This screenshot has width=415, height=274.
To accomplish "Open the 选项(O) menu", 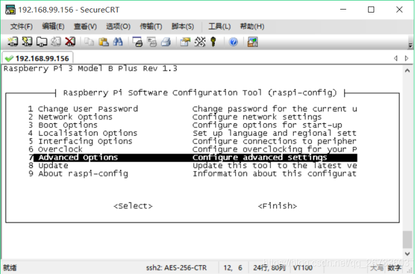I will tap(118, 26).
